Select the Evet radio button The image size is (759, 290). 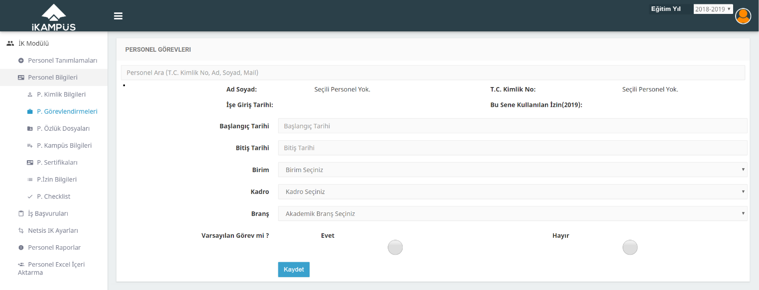point(395,247)
